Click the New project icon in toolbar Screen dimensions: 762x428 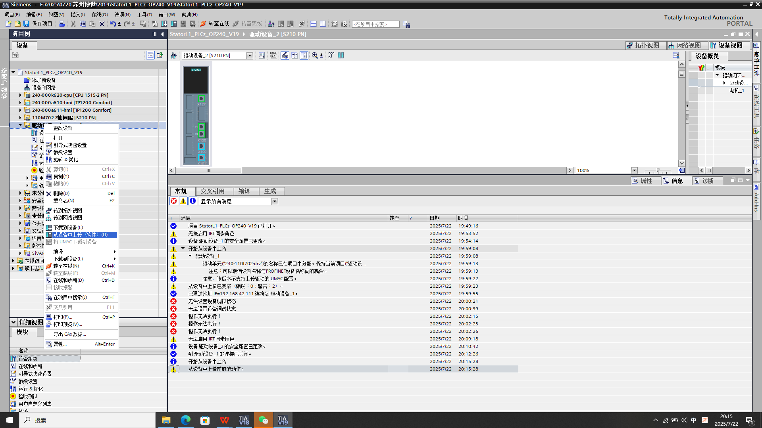pyautogui.click(x=8, y=24)
